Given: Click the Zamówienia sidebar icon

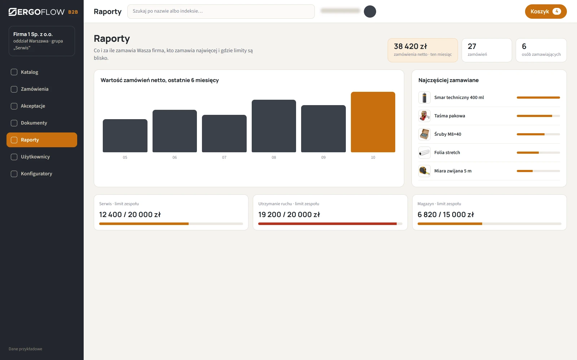Looking at the screenshot, I should click(x=14, y=89).
